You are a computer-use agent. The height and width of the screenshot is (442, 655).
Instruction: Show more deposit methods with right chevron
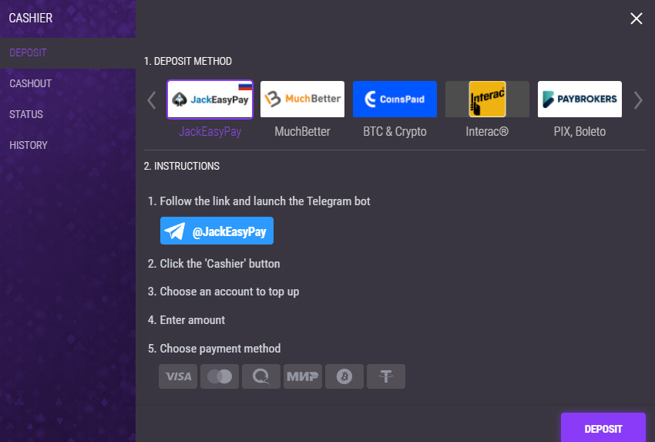click(x=638, y=100)
